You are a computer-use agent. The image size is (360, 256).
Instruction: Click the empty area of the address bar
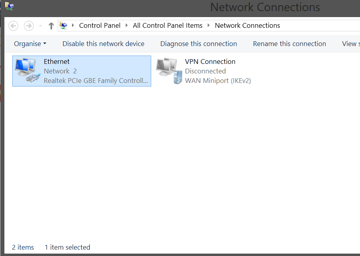(x=318, y=25)
